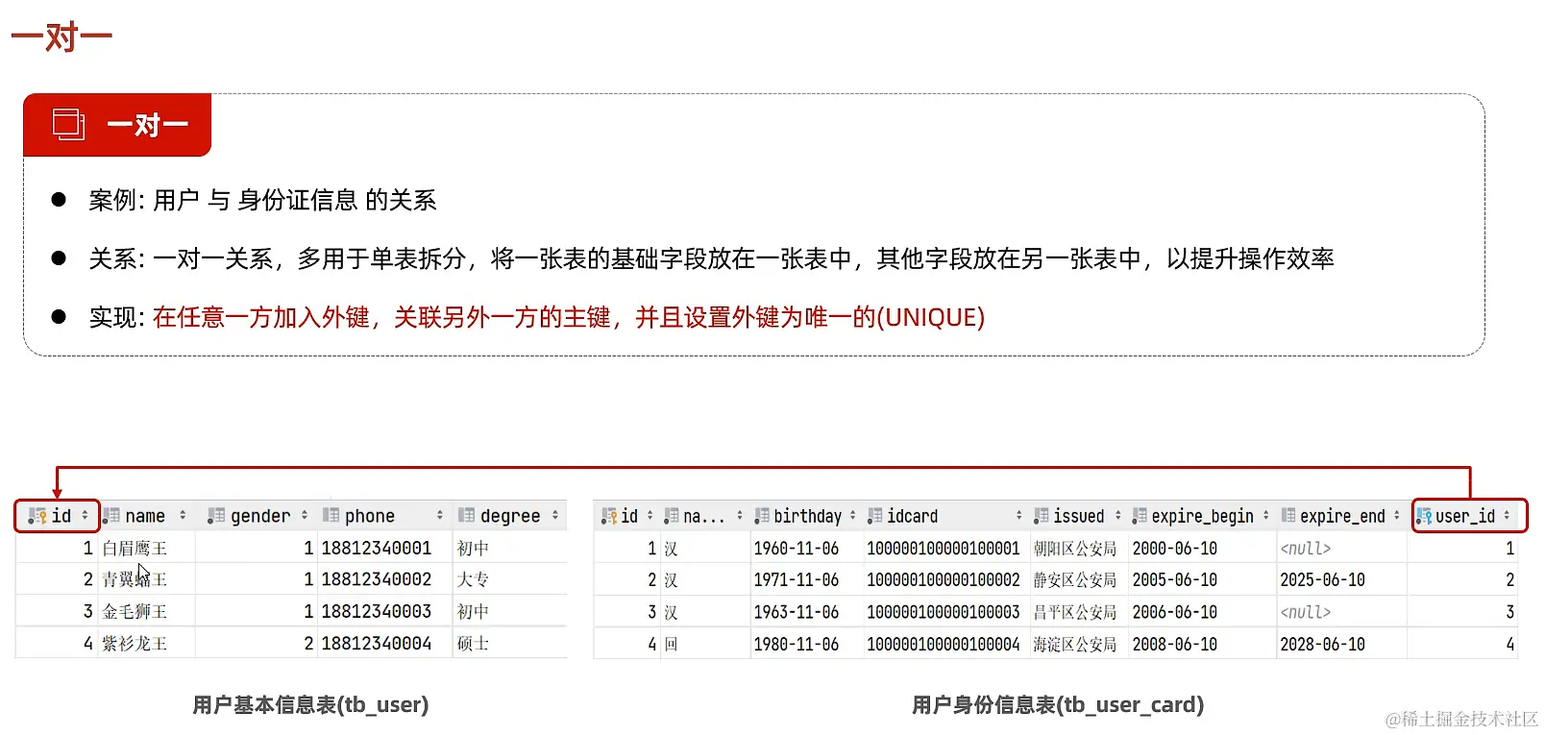Viewport: 1545px width, 735px height.
Task: Select idcard cell 100000100000100002
Action: tap(945, 580)
